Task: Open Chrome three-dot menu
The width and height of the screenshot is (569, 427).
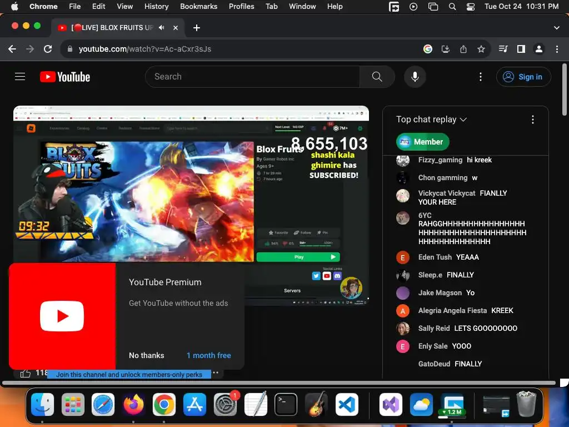Action: 557,49
